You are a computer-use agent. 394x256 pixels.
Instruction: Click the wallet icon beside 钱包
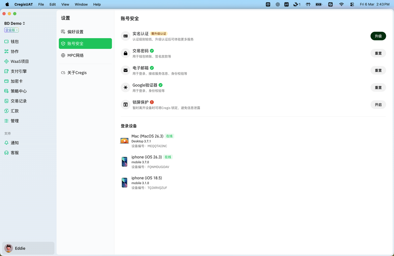point(6,42)
